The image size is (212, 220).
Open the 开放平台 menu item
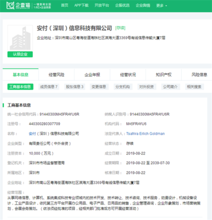coord(102,5)
